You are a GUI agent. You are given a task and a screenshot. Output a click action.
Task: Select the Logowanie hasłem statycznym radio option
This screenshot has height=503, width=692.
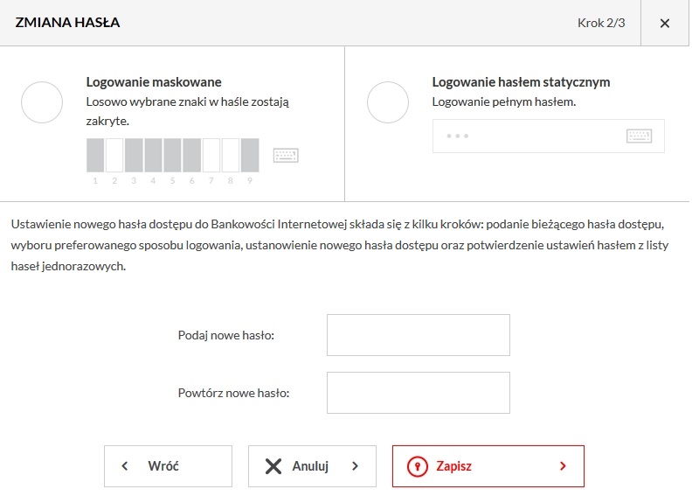point(388,102)
